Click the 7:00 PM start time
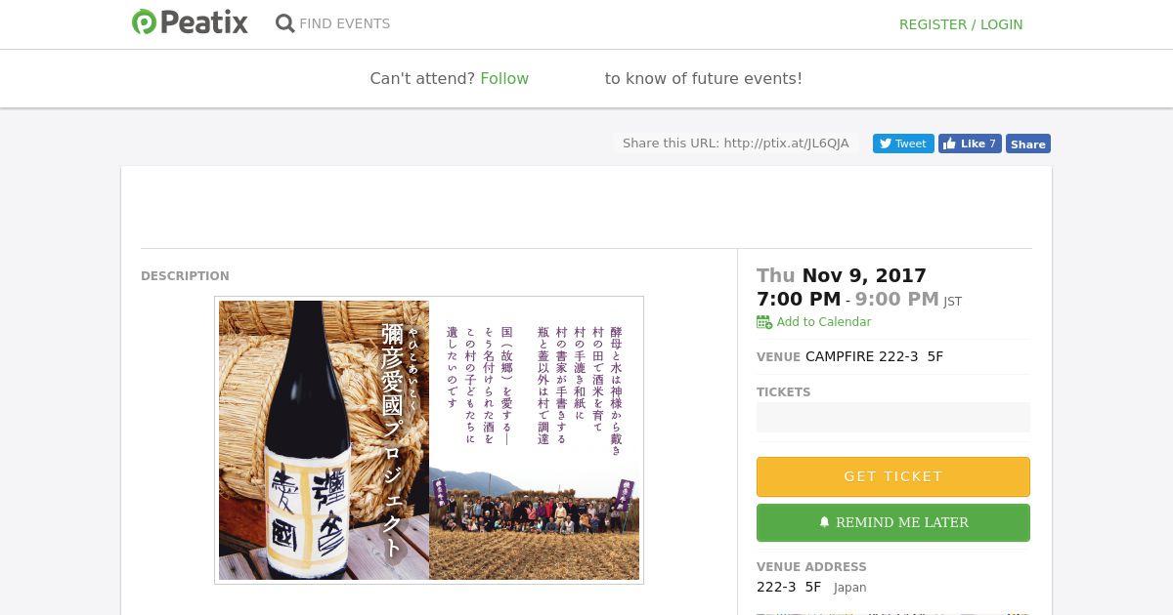 [798, 299]
